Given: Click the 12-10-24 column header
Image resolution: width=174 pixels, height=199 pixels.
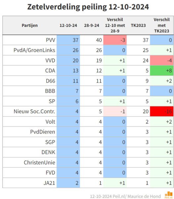Looking at the screenshot, I should [x=68, y=26].
